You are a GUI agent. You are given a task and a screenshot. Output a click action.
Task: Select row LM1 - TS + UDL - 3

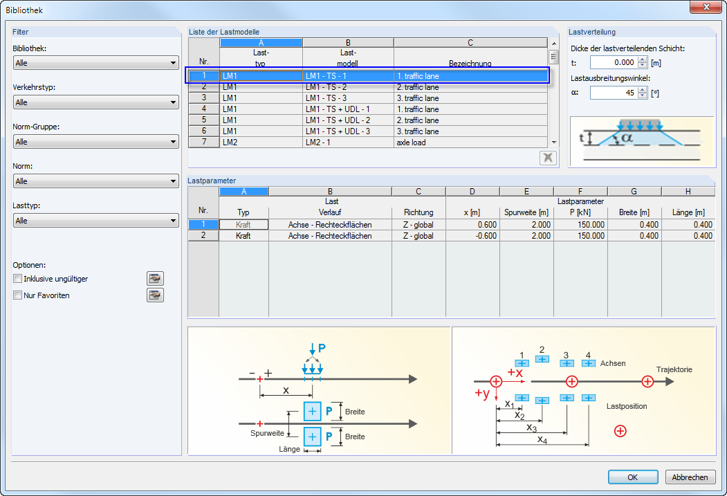click(368, 131)
